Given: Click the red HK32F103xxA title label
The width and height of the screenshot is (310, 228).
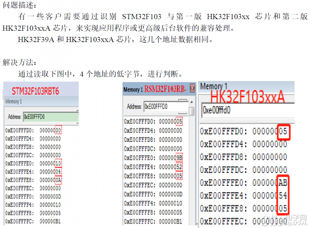Looking at the screenshot, I should [x=247, y=97].
